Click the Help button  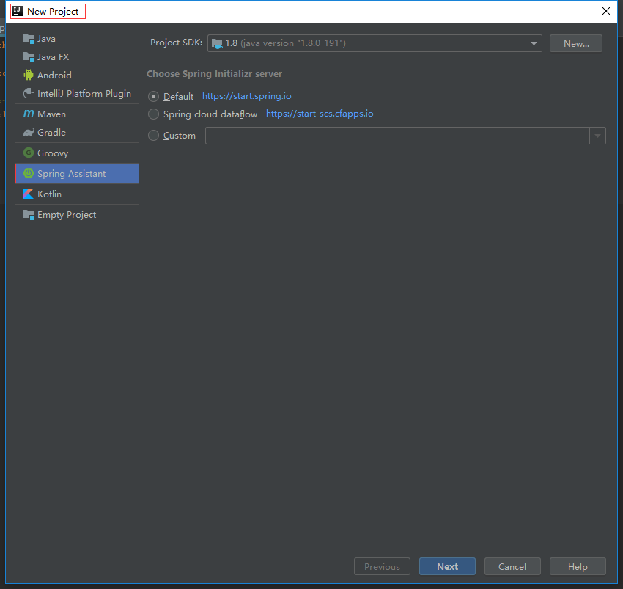coord(578,566)
